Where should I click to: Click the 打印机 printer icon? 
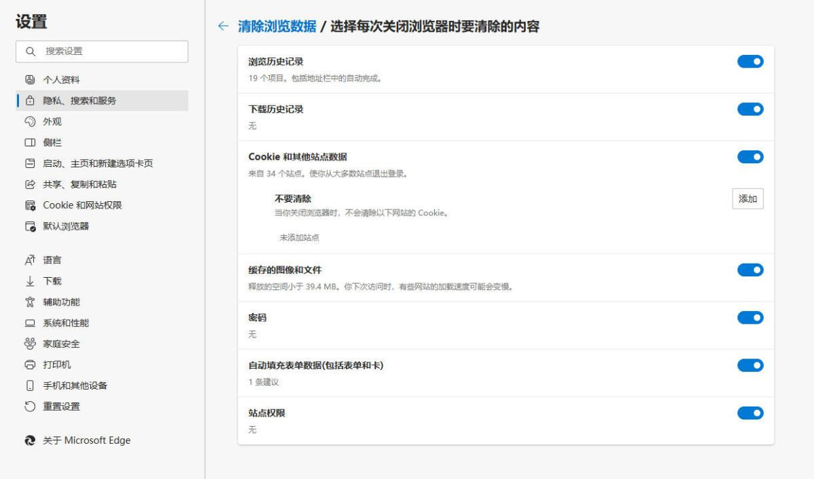click(x=29, y=365)
